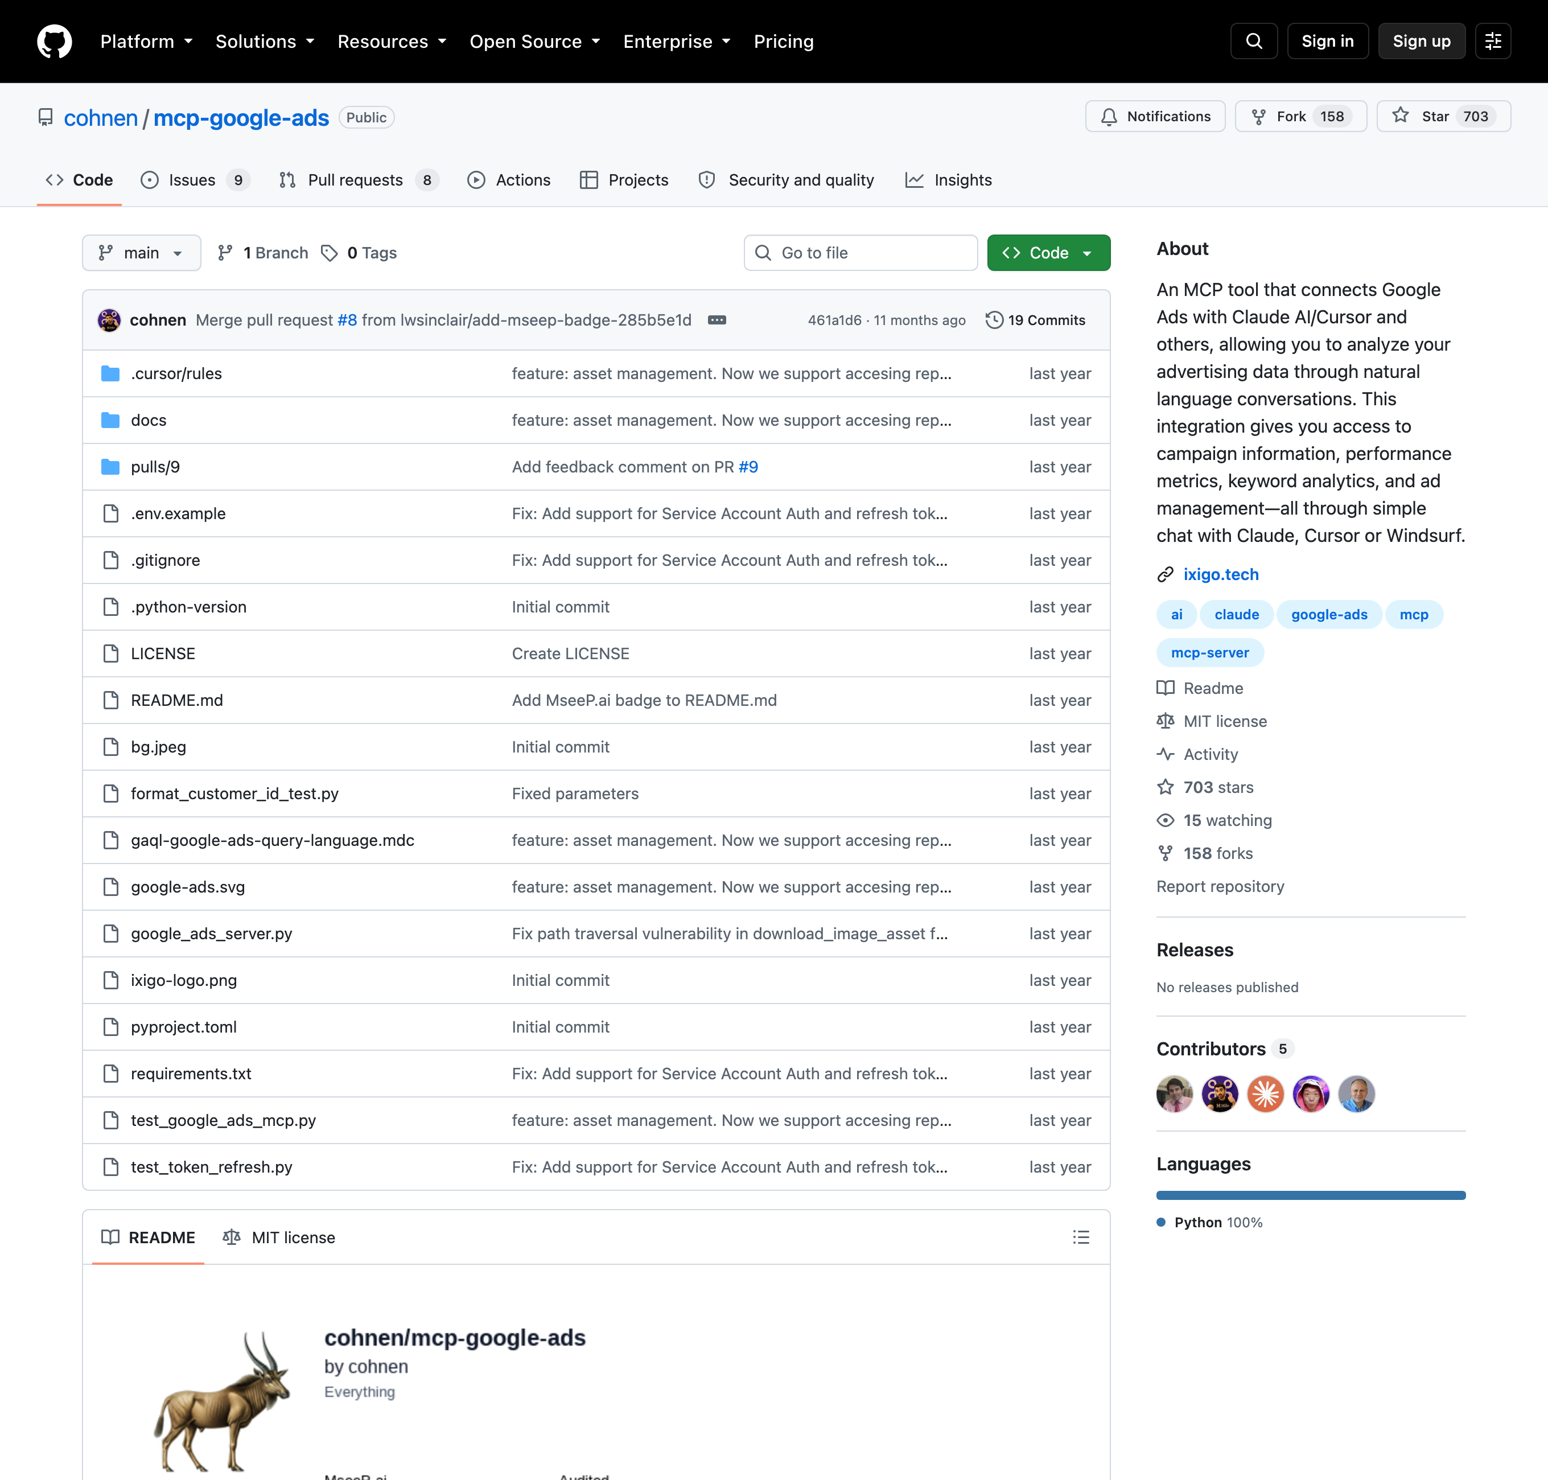This screenshot has width=1548, height=1480.
Task: Open the README outline list icon
Action: pyautogui.click(x=1080, y=1237)
